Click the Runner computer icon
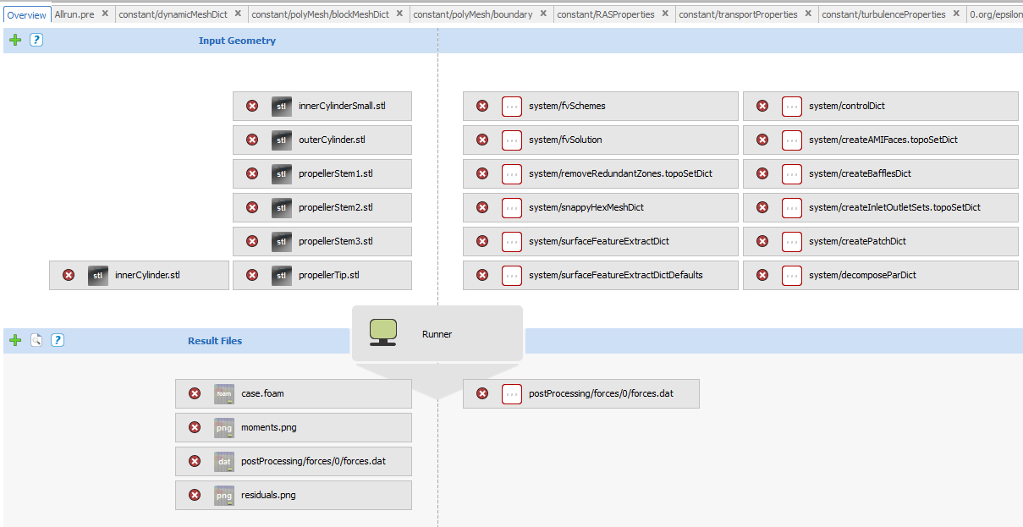Viewport: 1023px width, 527px height. (x=383, y=333)
